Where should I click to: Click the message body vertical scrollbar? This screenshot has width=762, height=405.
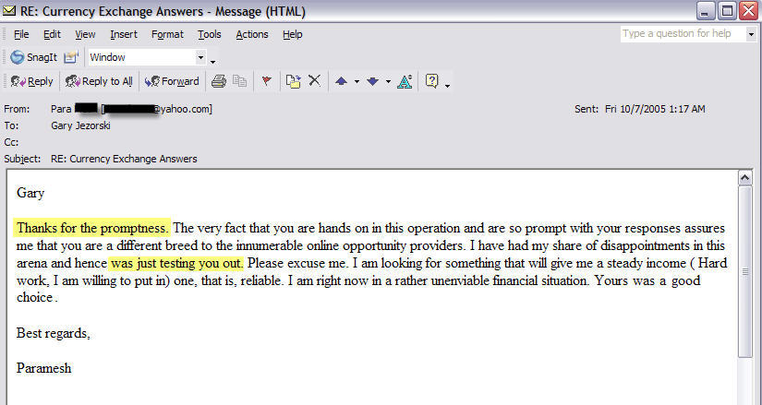click(746, 277)
